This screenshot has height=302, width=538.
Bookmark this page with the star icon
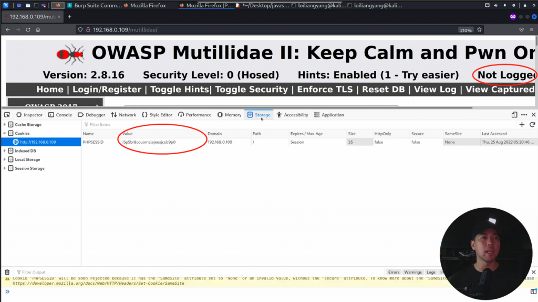click(x=479, y=30)
